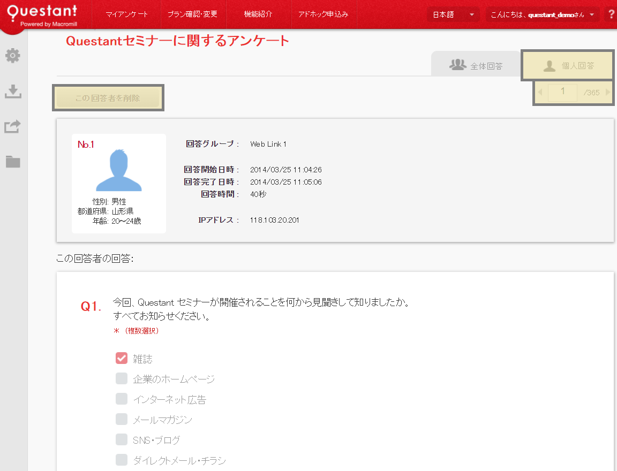This screenshot has width=617, height=471.
Task: Click the survey title Questantセミナーに関するアンケート
Action: [x=177, y=41]
